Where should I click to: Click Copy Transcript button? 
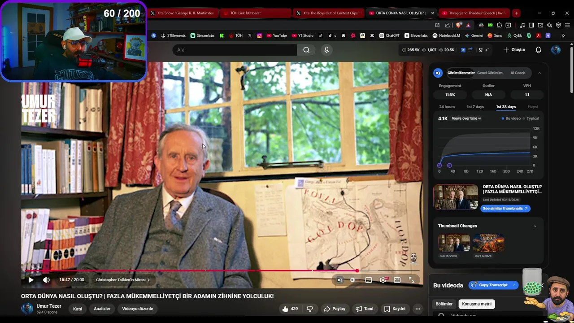coord(493,285)
